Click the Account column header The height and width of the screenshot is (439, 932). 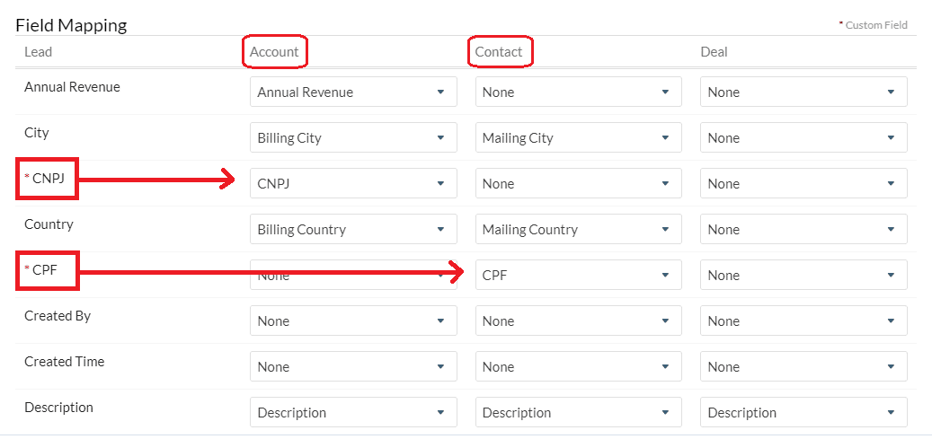274,52
